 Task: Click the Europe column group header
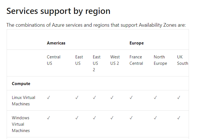coord(137,43)
